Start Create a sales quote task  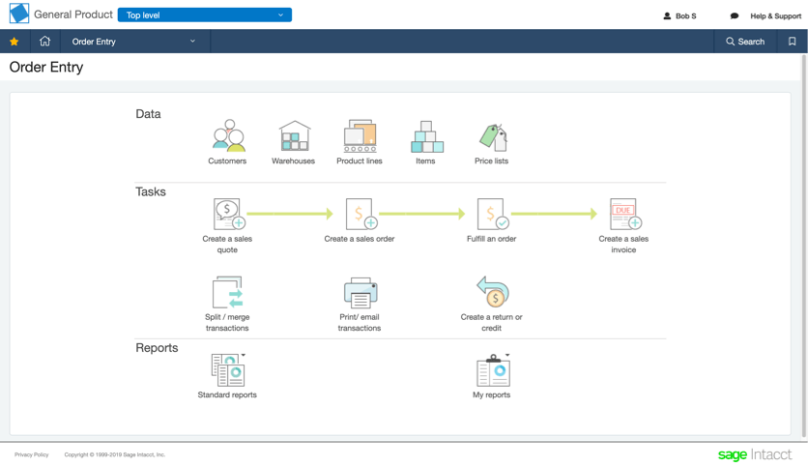(x=229, y=214)
